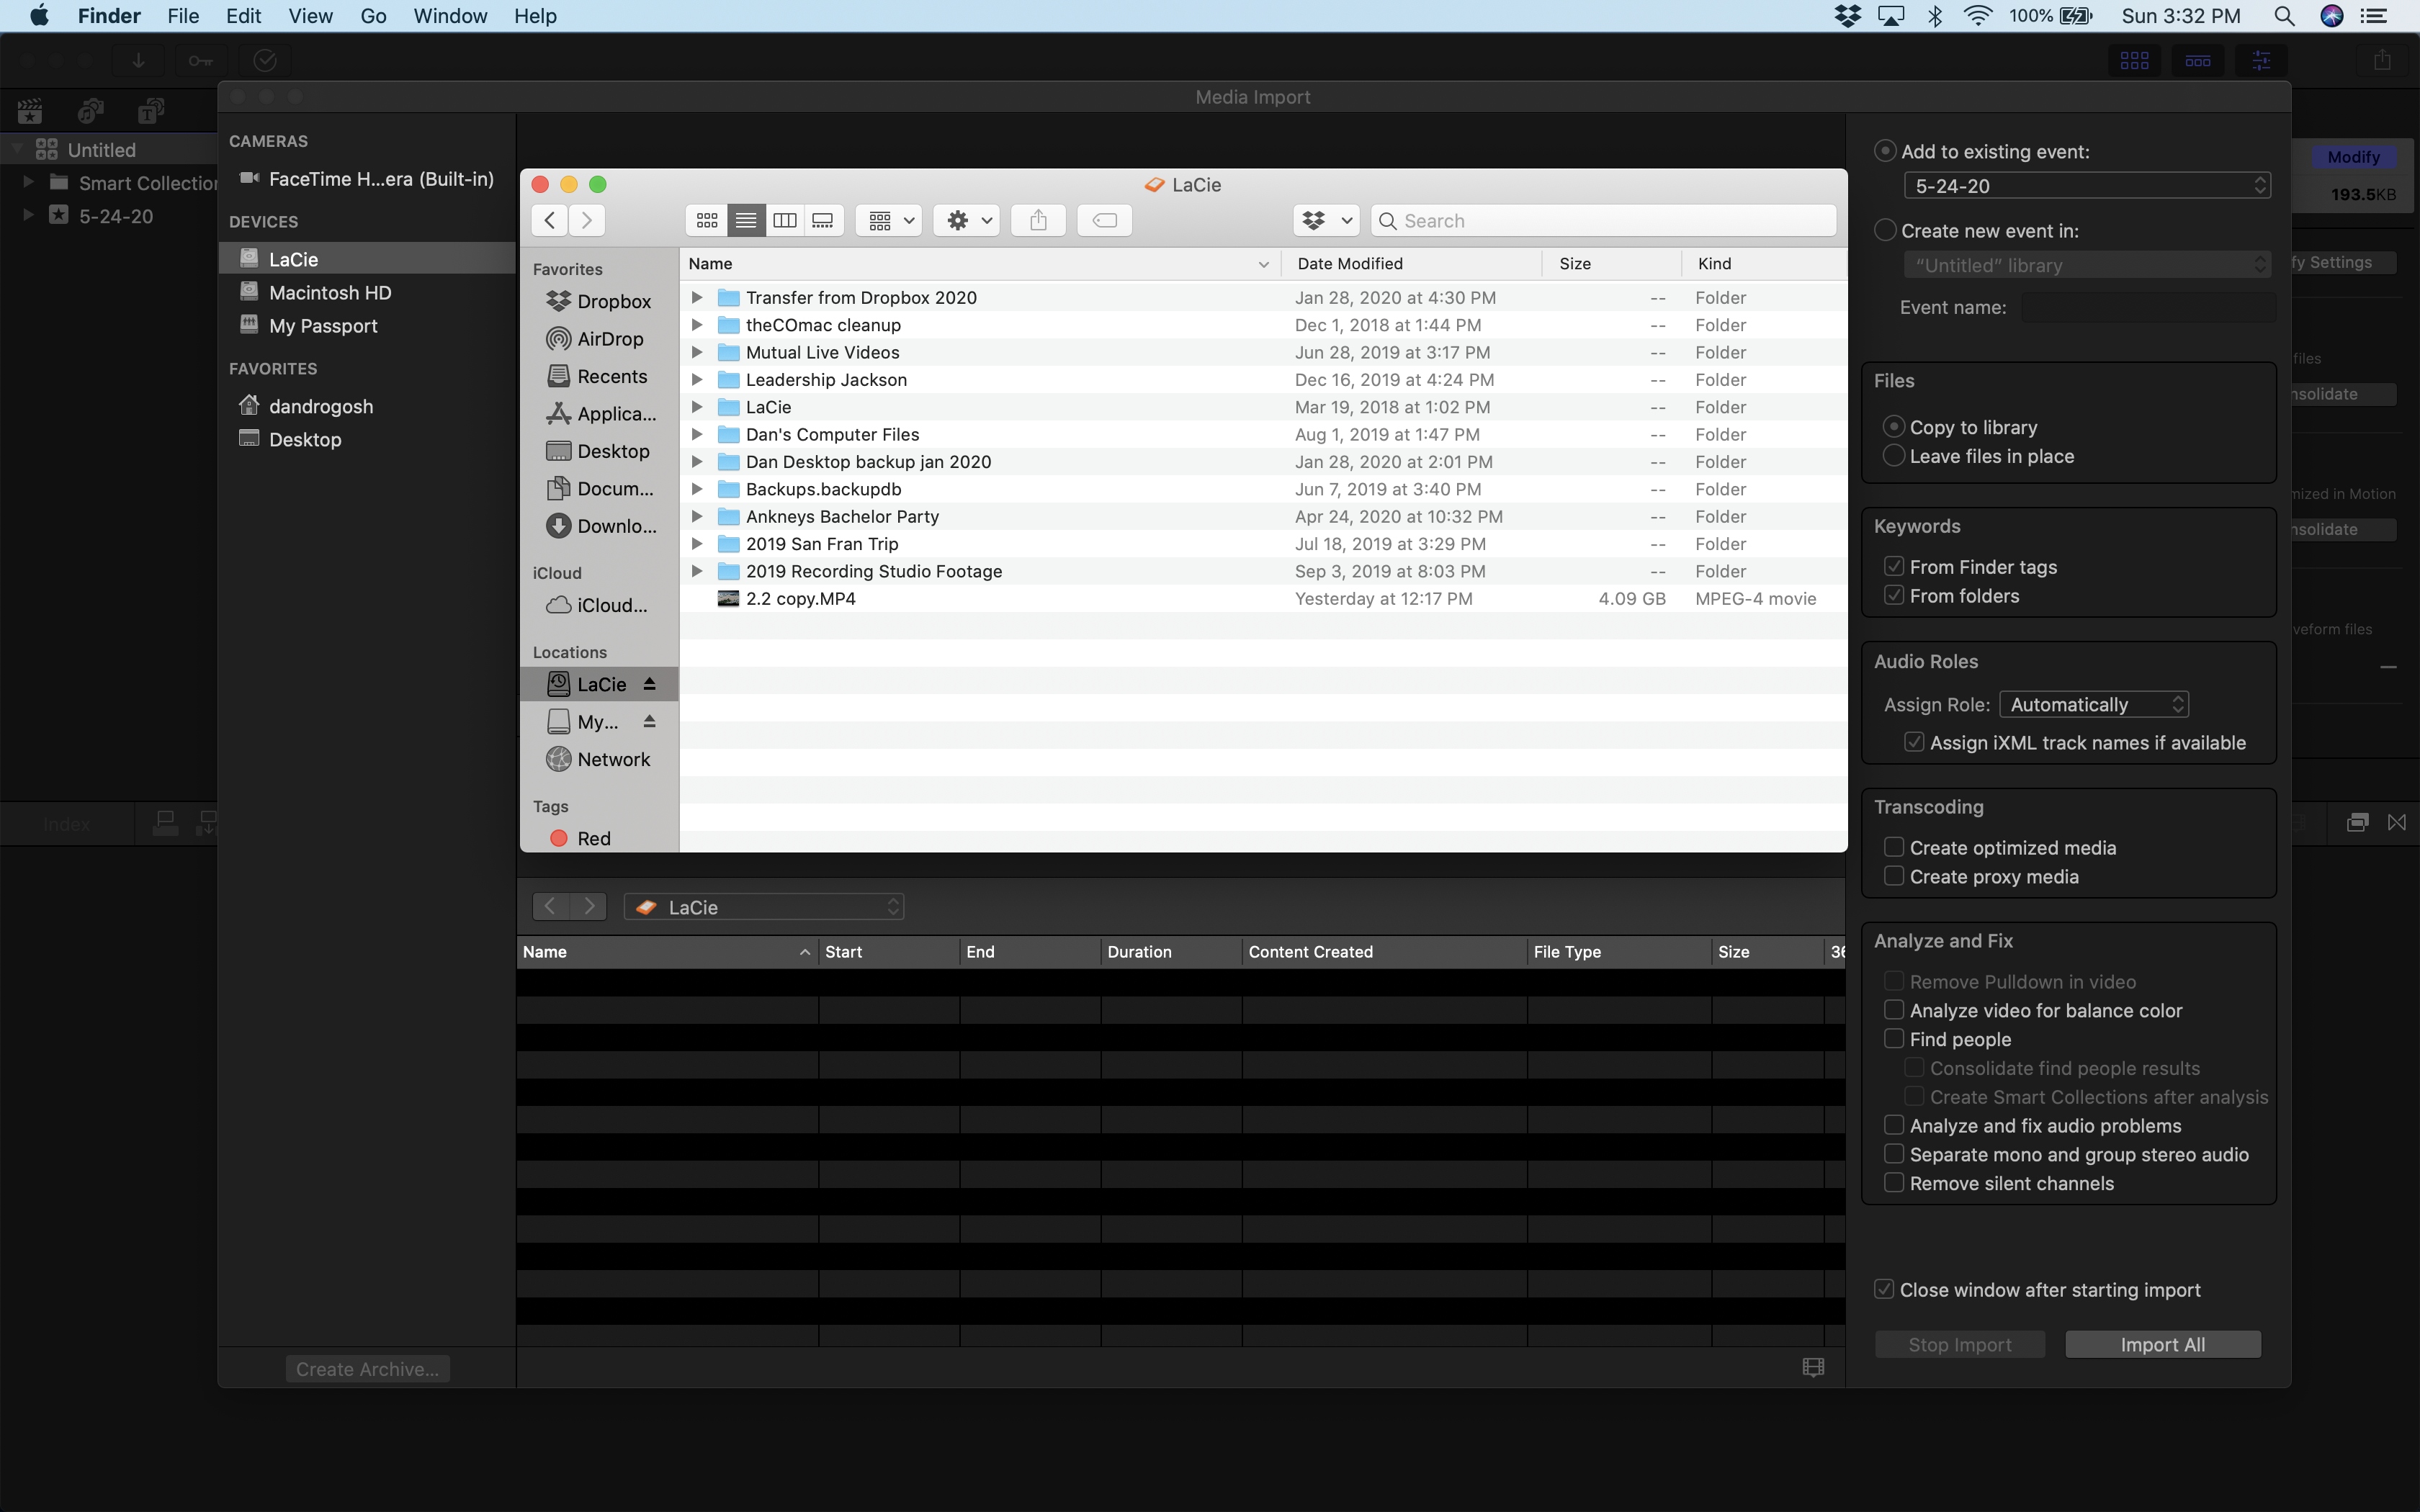The height and width of the screenshot is (1512, 2420).
Task: Open AirDrop in the Finder sidebar
Action: coord(609,339)
